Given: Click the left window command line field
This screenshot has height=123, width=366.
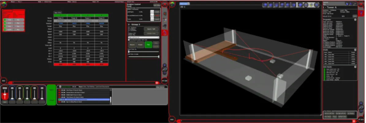Looking at the screenshot, I should [84, 83].
